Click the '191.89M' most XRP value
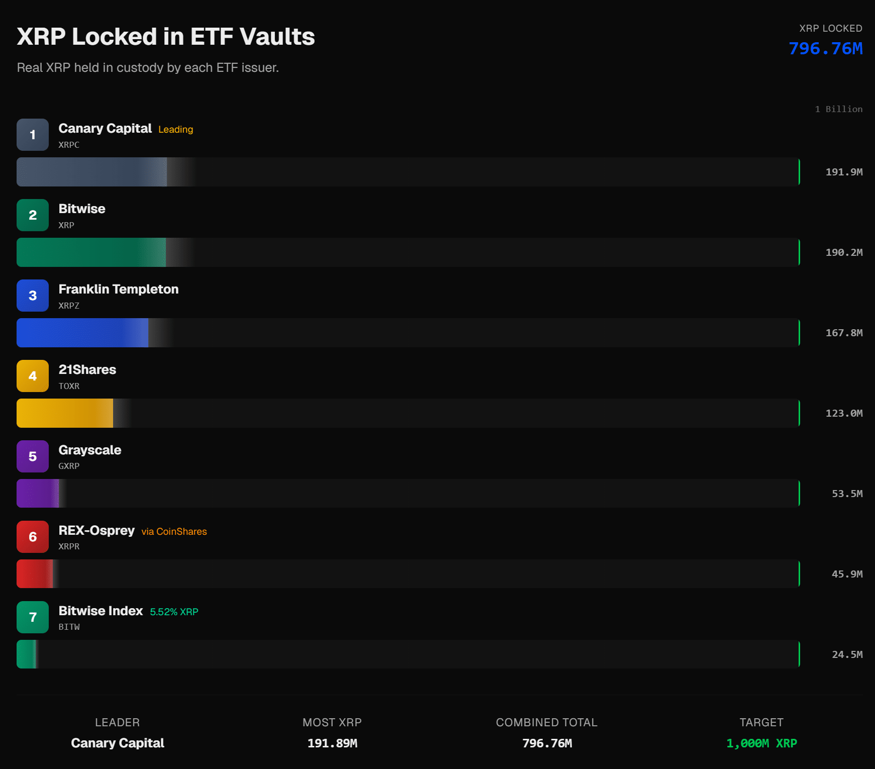Image resolution: width=875 pixels, height=769 pixels. click(x=332, y=743)
